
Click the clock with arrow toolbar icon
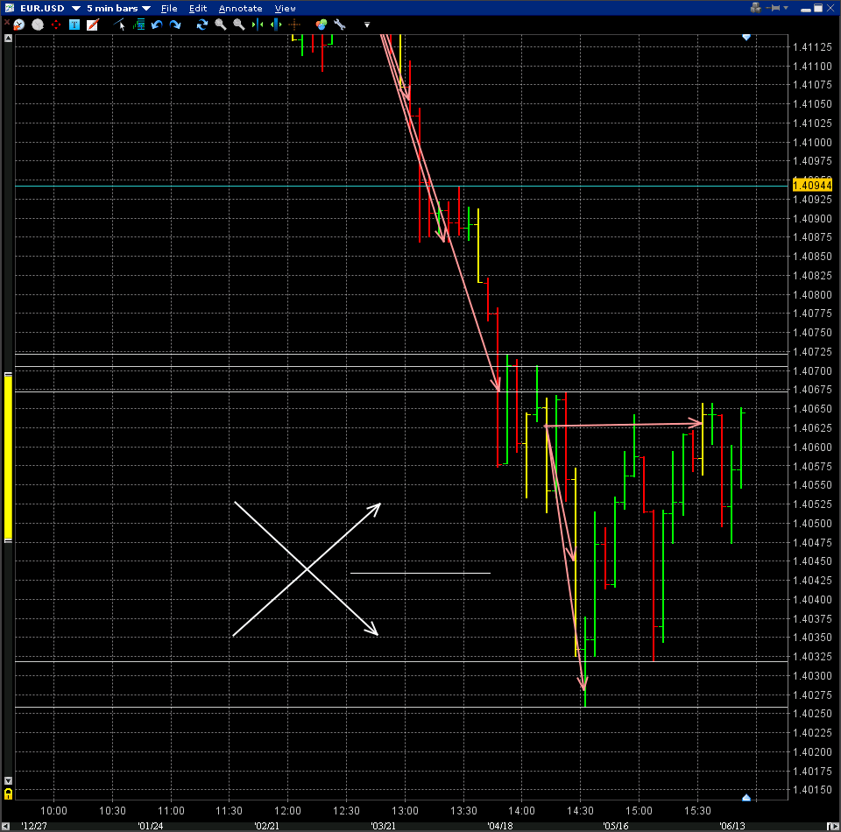click(19, 25)
